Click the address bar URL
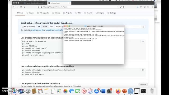 click(x=55, y=7)
